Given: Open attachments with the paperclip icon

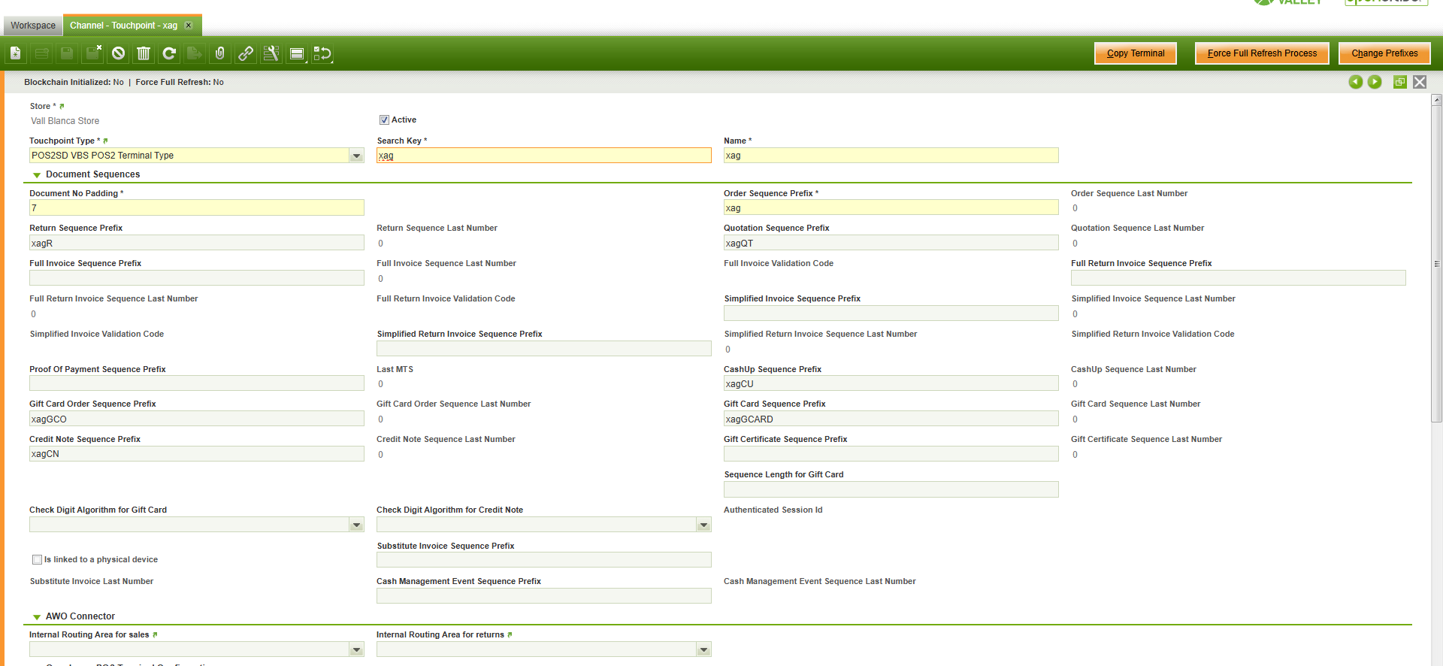Looking at the screenshot, I should pyautogui.click(x=220, y=53).
